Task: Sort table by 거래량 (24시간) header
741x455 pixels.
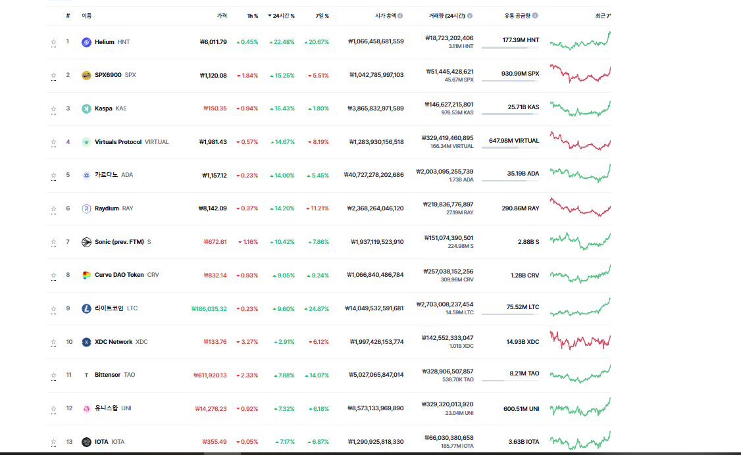Action: [447, 16]
